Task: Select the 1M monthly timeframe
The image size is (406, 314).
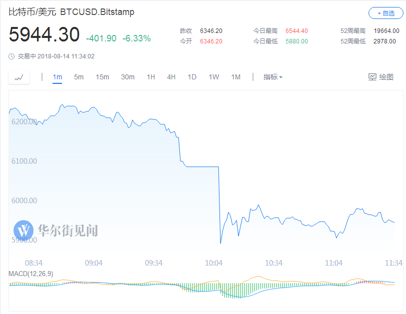Action: [x=235, y=77]
